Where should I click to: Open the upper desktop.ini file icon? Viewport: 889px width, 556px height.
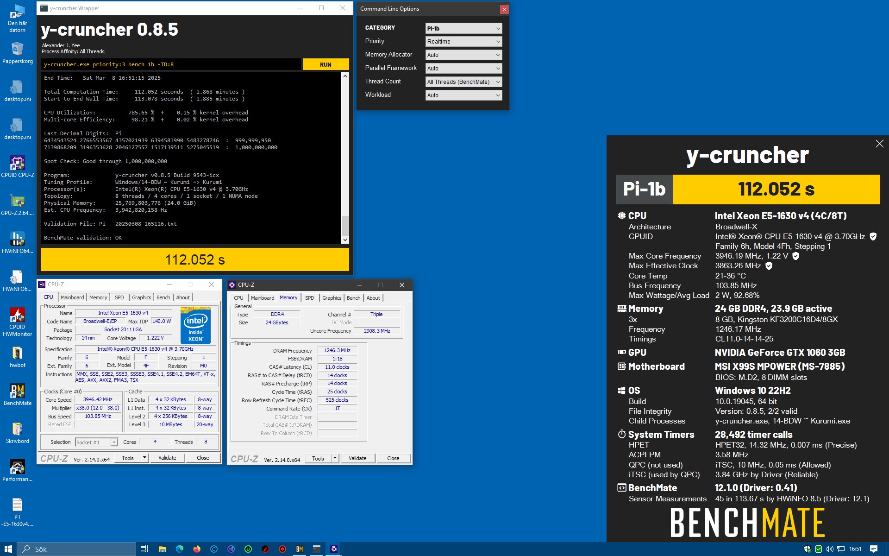tap(18, 91)
